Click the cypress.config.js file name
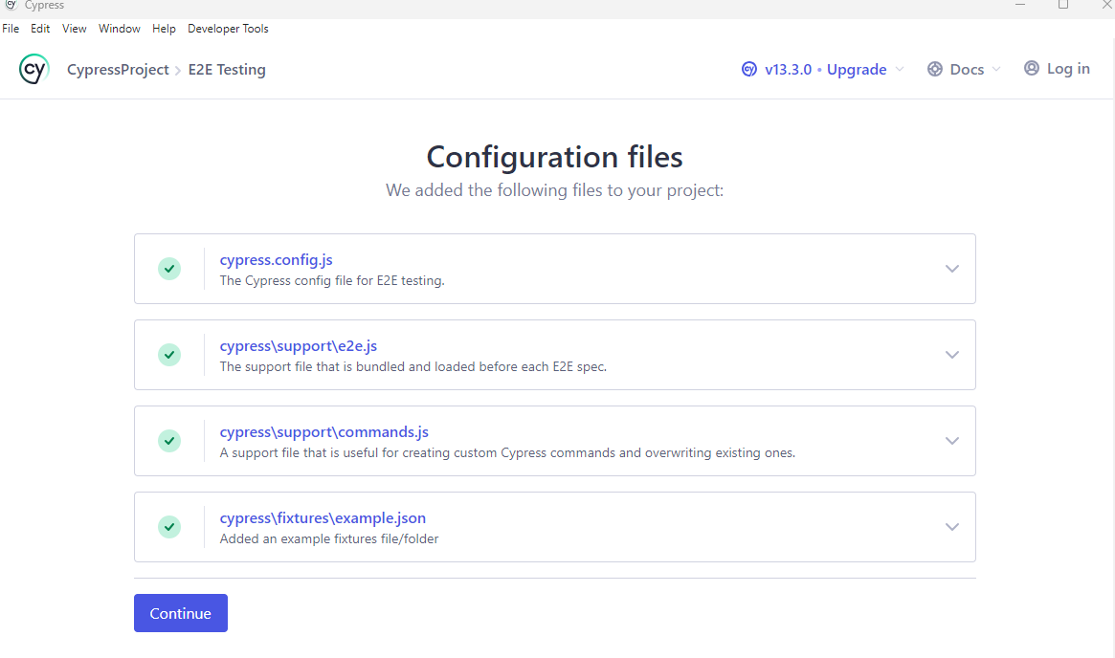Viewport: 1115px width, 658px height. pyautogui.click(x=276, y=260)
